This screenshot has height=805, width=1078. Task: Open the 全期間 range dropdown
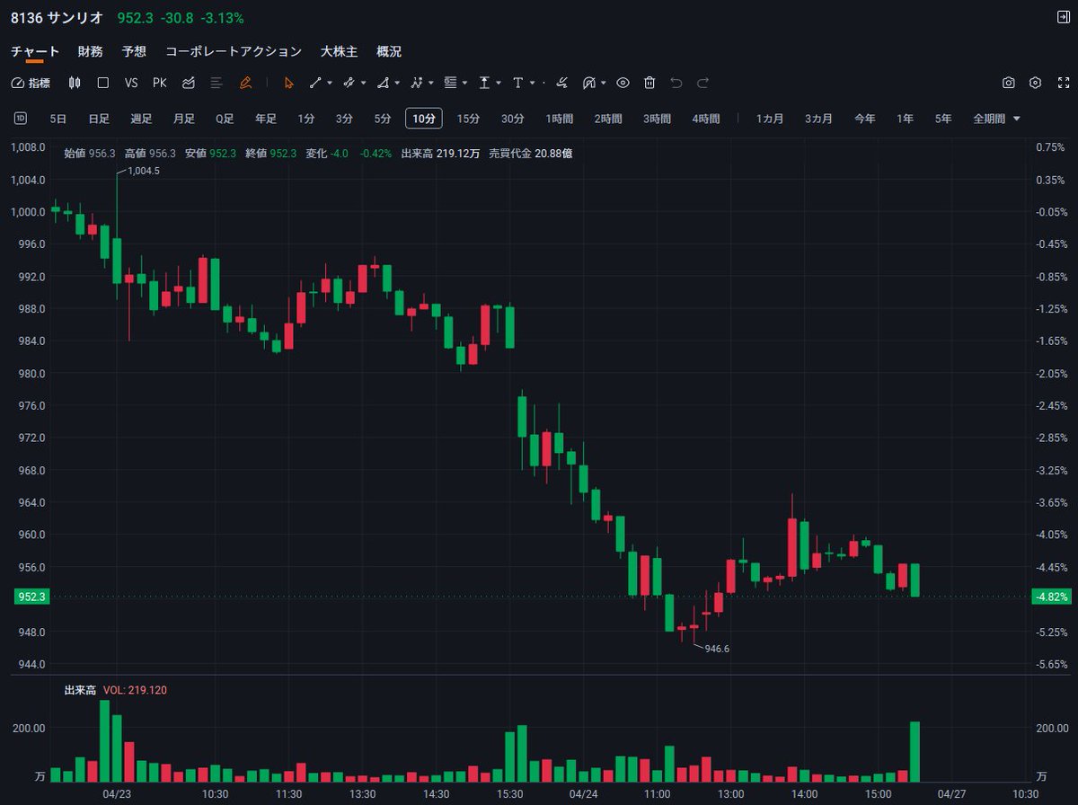click(x=997, y=119)
